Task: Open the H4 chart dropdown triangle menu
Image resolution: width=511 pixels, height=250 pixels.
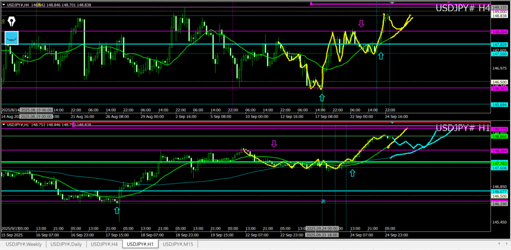Action: point(4,4)
